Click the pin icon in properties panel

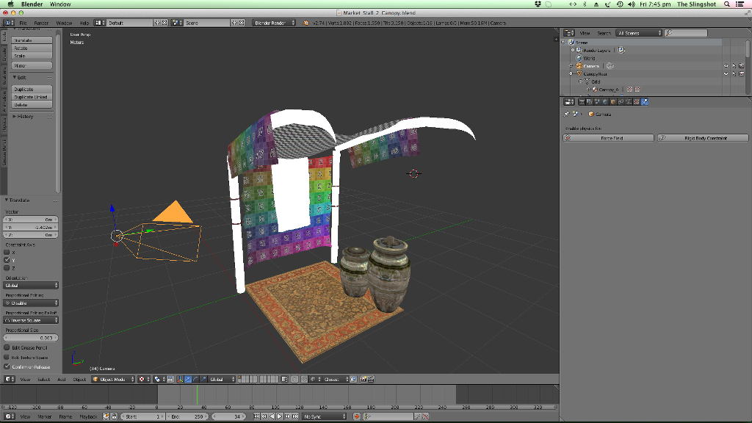pos(567,114)
